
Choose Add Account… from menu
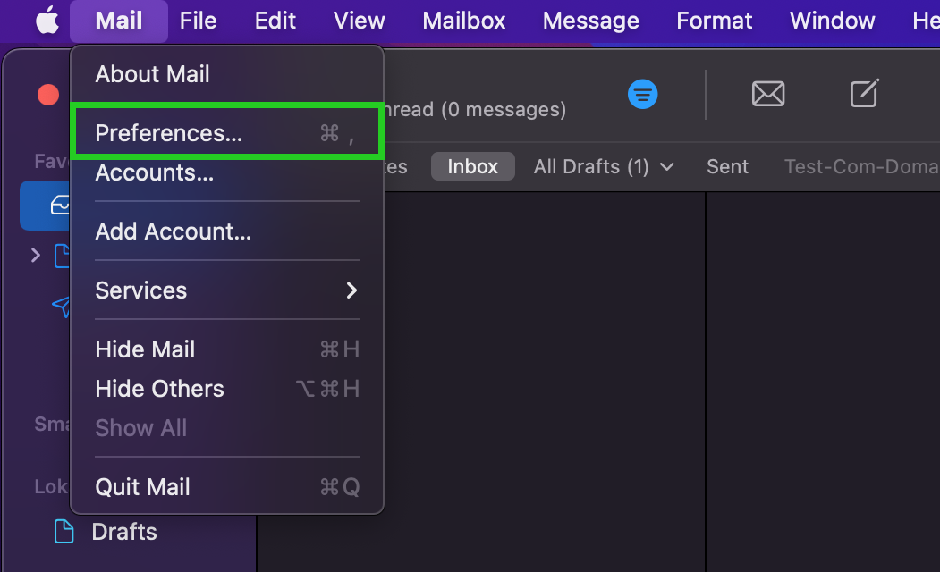173,231
